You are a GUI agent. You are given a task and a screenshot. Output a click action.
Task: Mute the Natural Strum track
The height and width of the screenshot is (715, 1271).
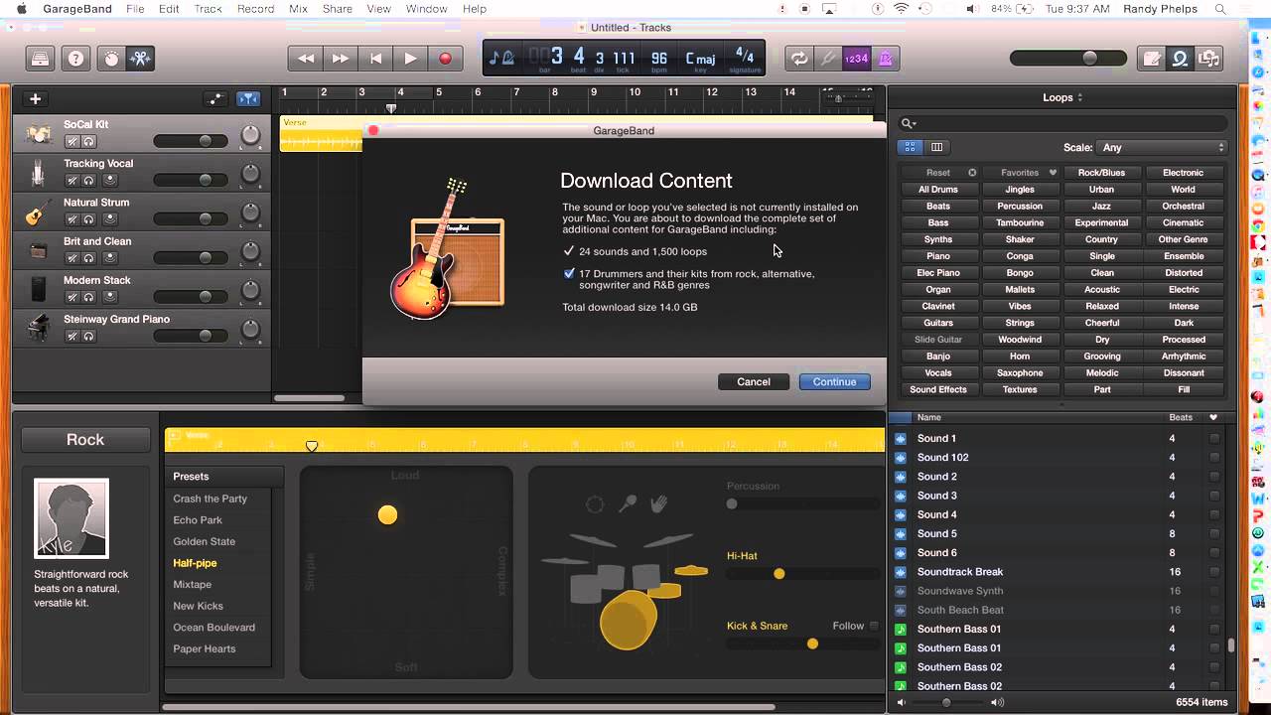click(x=71, y=218)
